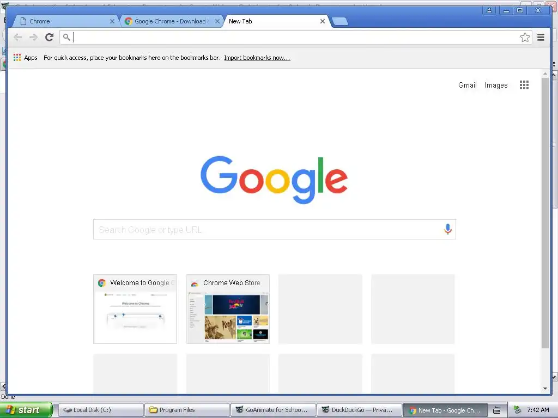Click the search magnifier icon in address bar
Screen dimensions: 558x418
pos(66,37)
